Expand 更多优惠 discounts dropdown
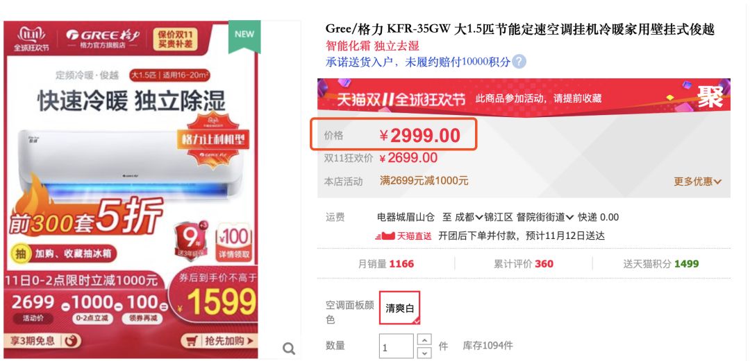The image size is (750, 361). click(x=697, y=182)
